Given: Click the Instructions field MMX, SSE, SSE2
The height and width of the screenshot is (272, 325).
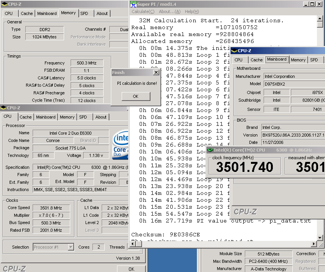Looking at the screenshot, I should tap(81, 190).
